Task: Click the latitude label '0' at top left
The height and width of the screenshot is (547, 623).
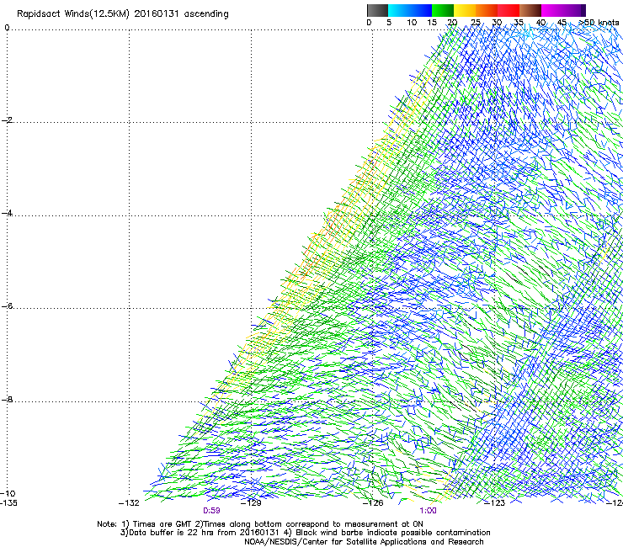Action: 7,28
